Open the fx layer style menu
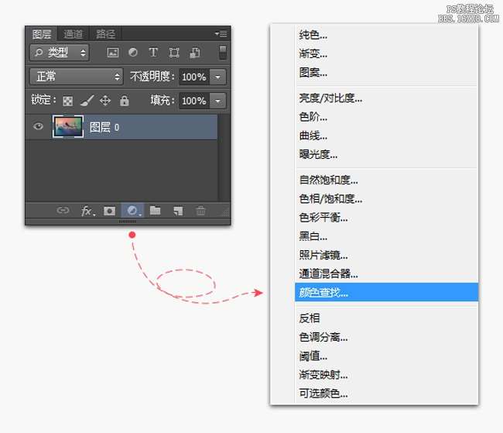 pyautogui.click(x=88, y=211)
